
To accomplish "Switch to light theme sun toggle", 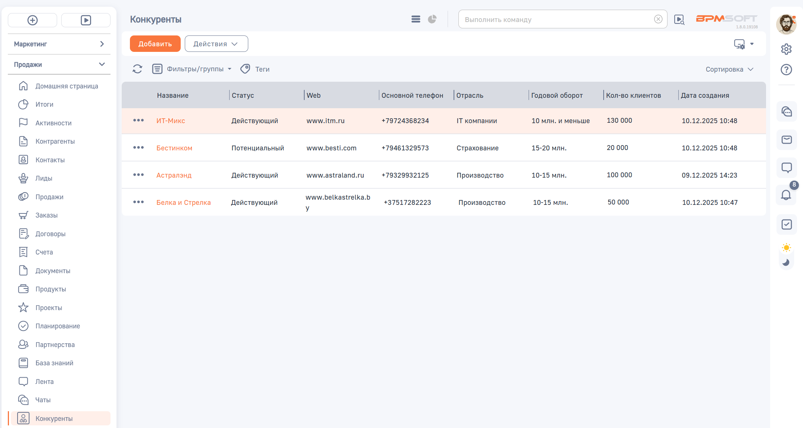I will tap(786, 248).
